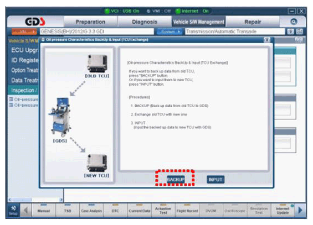Open the Case Analysis tool
Screen dimensions: 313x225
[91, 210]
